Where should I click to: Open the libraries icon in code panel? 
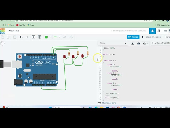(138, 43)
